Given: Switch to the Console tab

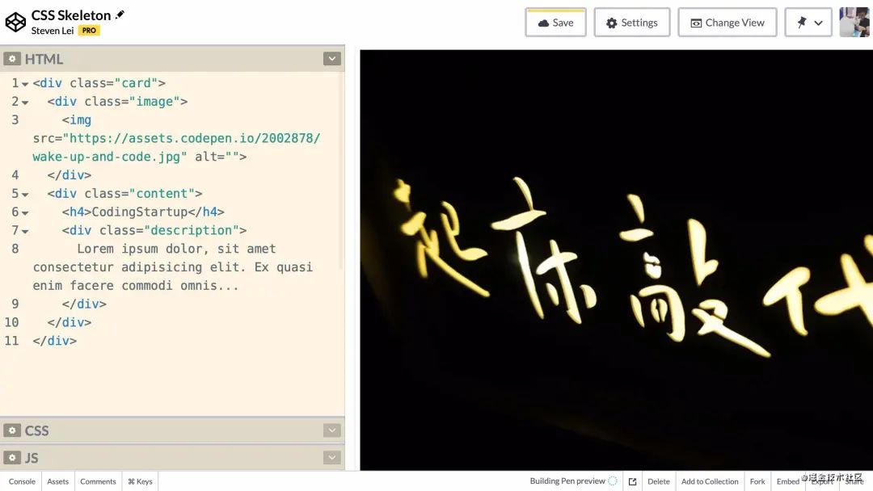Looking at the screenshot, I should 22,481.
